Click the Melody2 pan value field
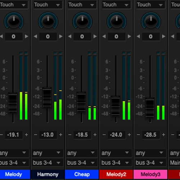The image size is (180, 180). click(116, 36)
